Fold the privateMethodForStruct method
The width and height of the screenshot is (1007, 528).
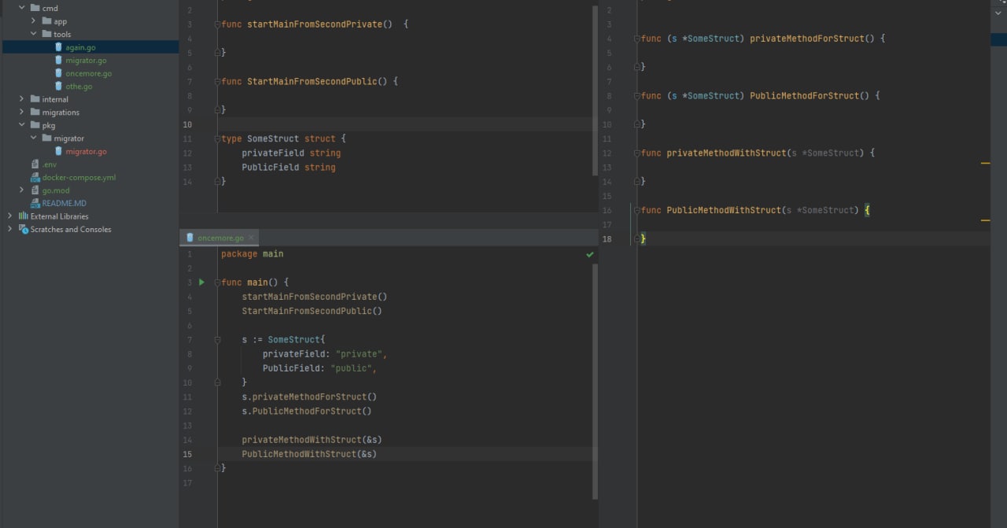pyautogui.click(x=637, y=39)
